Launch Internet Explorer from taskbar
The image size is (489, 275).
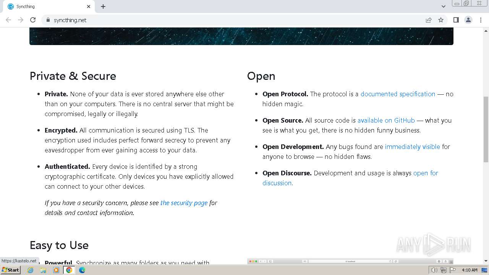click(x=30, y=270)
